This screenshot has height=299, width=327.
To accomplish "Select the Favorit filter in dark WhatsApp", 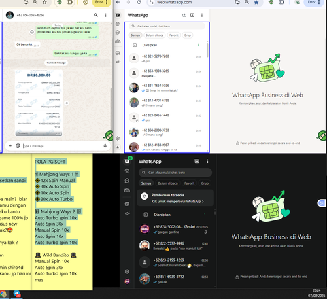I will [189, 183].
